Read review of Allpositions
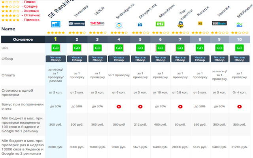This screenshot has height=158, width=253. pos(160,59)
